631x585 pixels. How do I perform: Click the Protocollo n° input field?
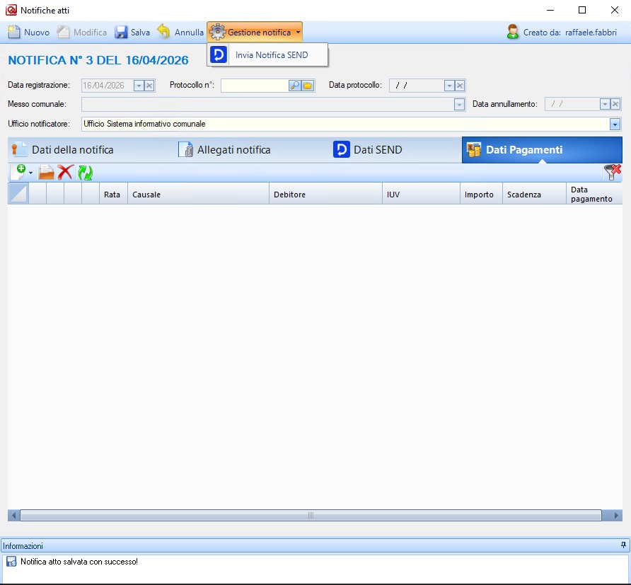(255, 86)
